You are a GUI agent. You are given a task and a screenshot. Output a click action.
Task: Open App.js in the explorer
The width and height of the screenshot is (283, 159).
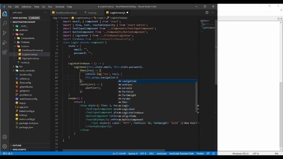click(23, 103)
